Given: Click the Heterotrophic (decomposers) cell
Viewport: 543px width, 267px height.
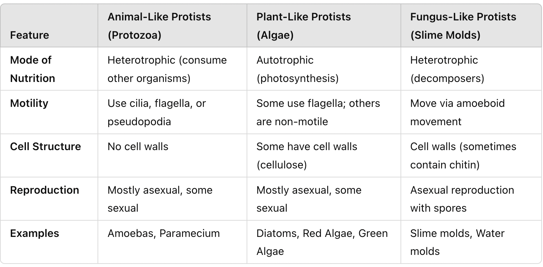Looking at the screenshot, I should [x=447, y=69].
